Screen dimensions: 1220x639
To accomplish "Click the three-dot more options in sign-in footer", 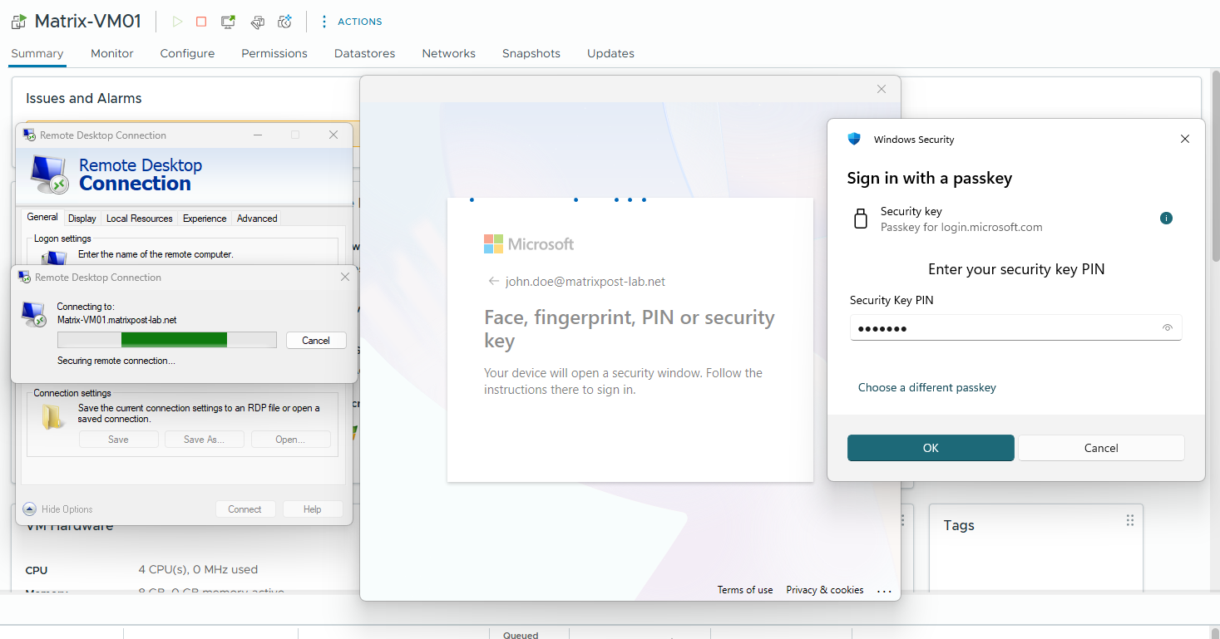I will tap(884, 591).
